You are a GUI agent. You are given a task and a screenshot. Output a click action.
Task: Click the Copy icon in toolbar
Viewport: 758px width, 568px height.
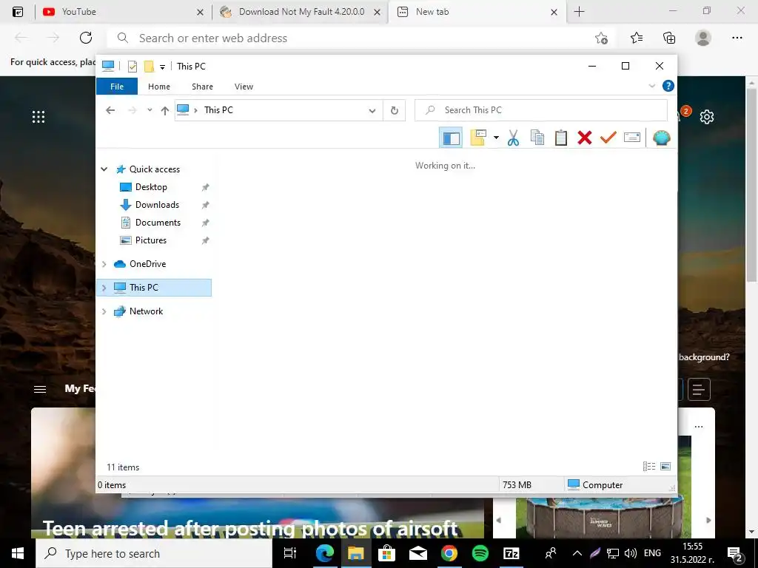tap(537, 138)
